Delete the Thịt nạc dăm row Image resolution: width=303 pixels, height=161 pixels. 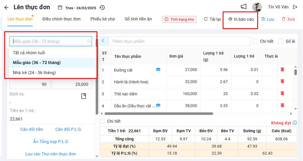coord(282,93)
